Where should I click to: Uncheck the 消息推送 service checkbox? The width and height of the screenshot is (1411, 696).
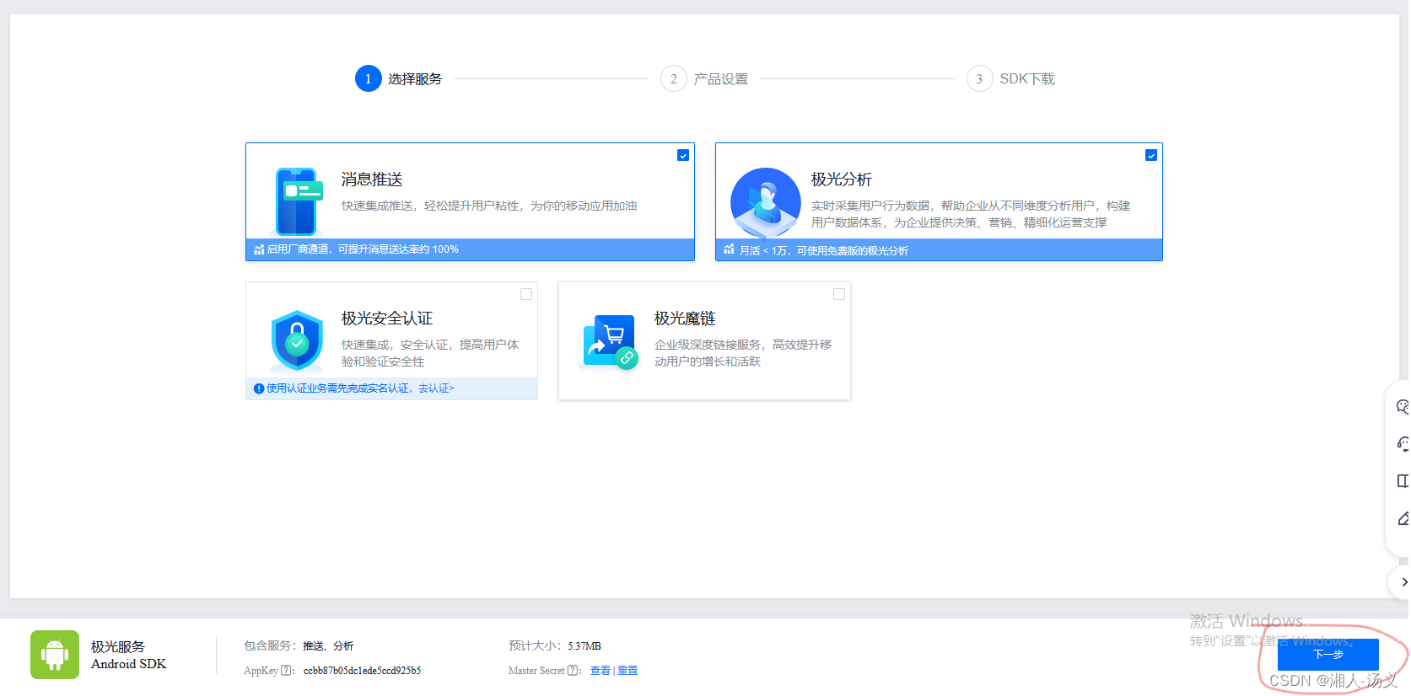683,155
